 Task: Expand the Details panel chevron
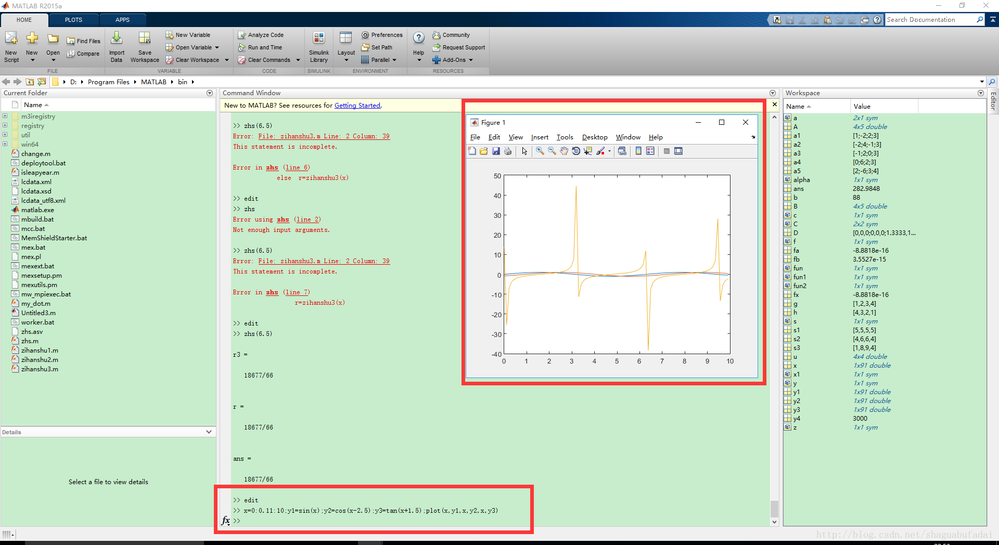pos(209,432)
